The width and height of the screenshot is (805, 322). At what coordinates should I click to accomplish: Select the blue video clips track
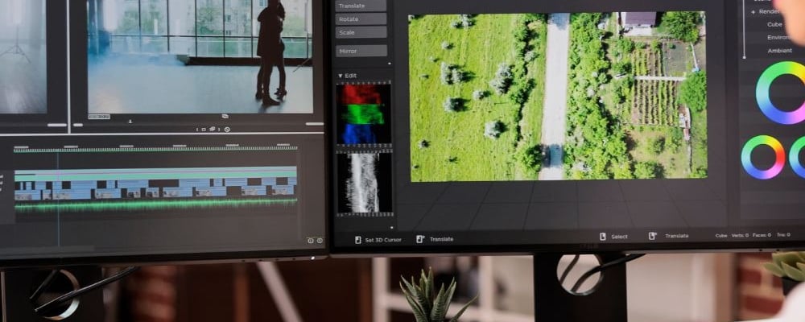tap(155, 189)
